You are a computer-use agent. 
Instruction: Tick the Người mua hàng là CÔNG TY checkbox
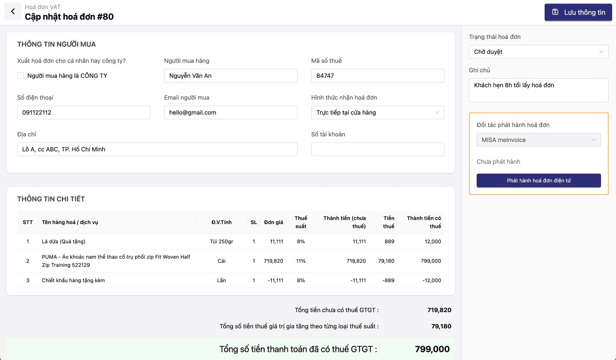point(21,76)
